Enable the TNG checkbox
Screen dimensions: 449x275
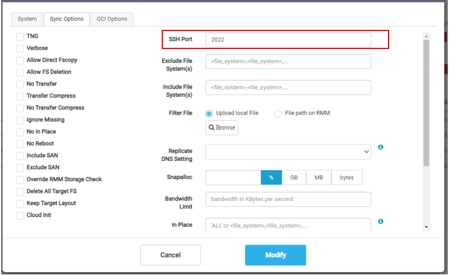[x=20, y=36]
